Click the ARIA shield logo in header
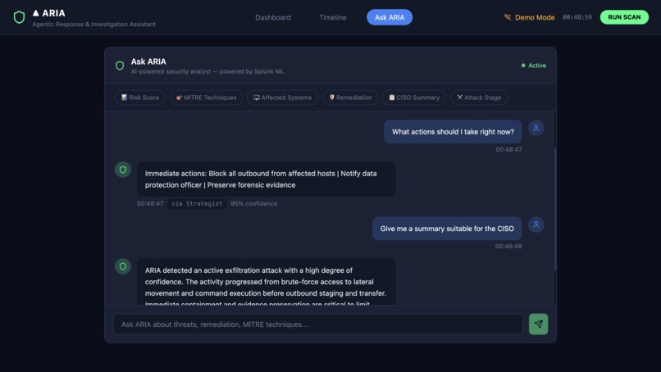The image size is (661, 372). [19, 17]
